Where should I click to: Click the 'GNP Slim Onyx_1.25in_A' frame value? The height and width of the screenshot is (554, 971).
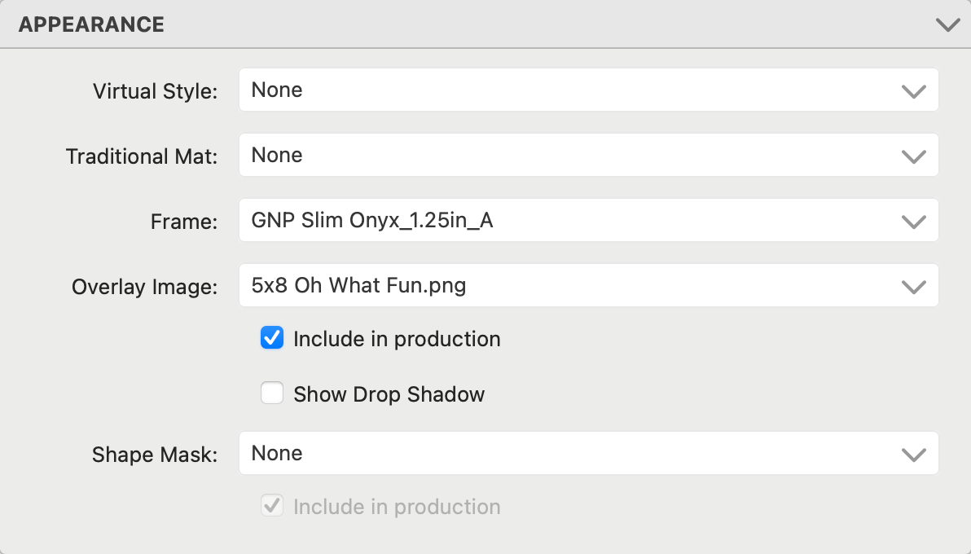[x=371, y=220]
